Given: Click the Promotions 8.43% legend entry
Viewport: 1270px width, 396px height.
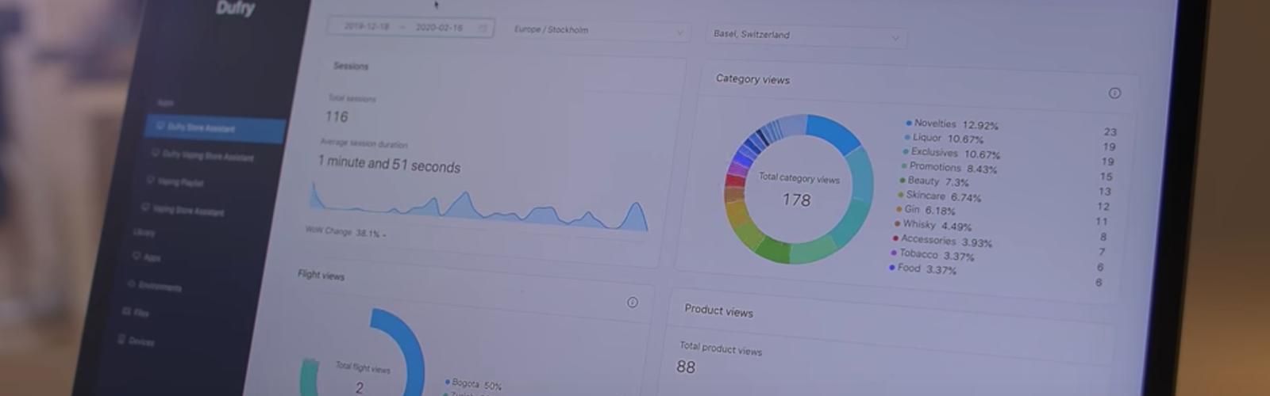Looking at the screenshot, I should 948,168.
